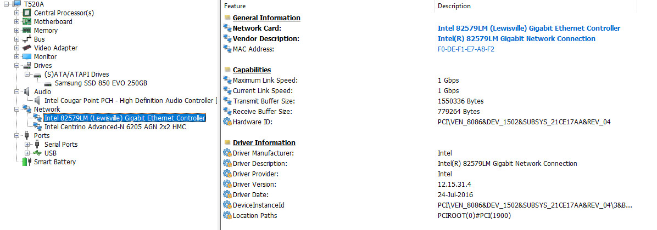Click the Memory module icon

point(27,31)
